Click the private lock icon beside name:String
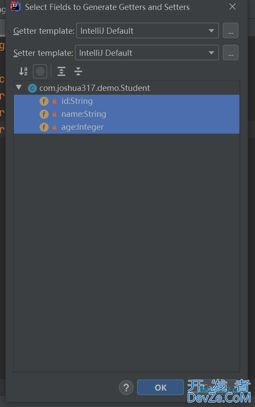255x407 pixels. tap(54, 114)
